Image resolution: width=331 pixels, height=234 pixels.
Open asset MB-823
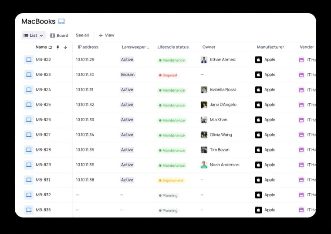[43, 75]
